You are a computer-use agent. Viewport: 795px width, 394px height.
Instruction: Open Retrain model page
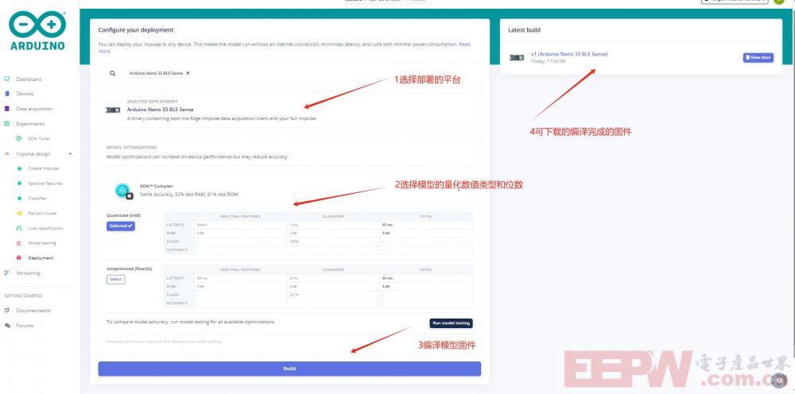[x=43, y=213]
